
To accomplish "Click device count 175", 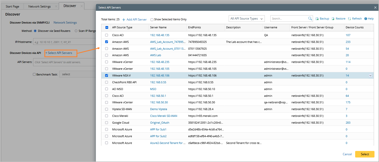I will click(348, 102).
